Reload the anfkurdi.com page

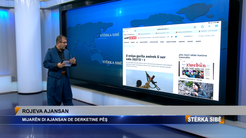(195, 27)
